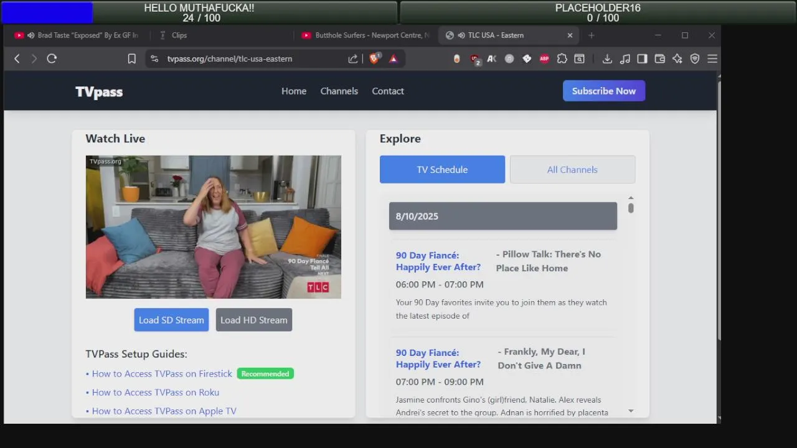The height and width of the screenshot is (448, 797).
Task: Open the uBlock Origin extension icon
Action: [475, 59]
